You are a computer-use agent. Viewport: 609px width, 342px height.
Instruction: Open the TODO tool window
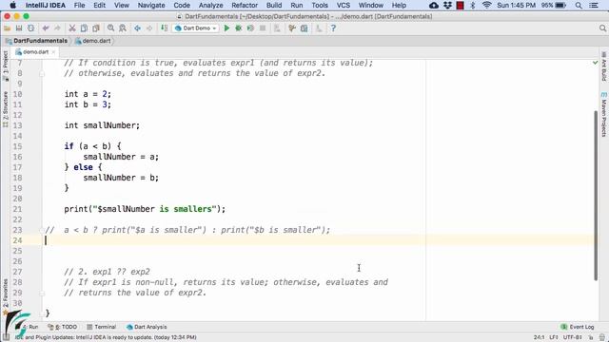tap(63, 327)
